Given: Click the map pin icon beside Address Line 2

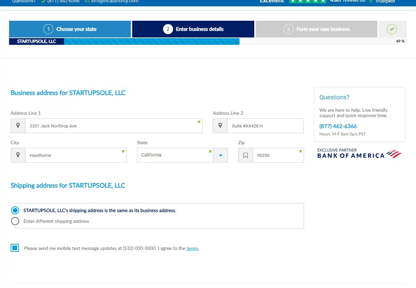Looking at the screenshot, I should tap(220, 126).
